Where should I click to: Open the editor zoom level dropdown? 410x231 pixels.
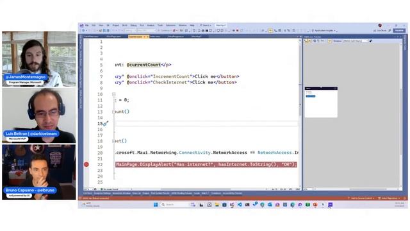[88, 189]
